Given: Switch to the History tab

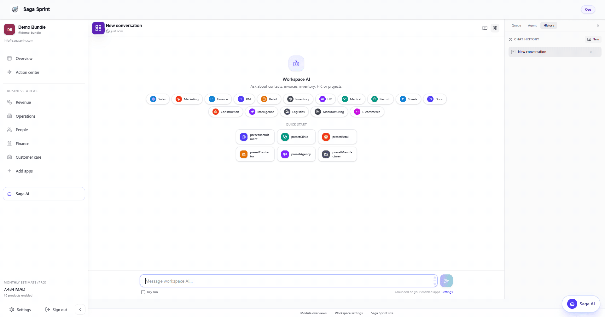Looking at the screenshot, I should pos(549,26).
